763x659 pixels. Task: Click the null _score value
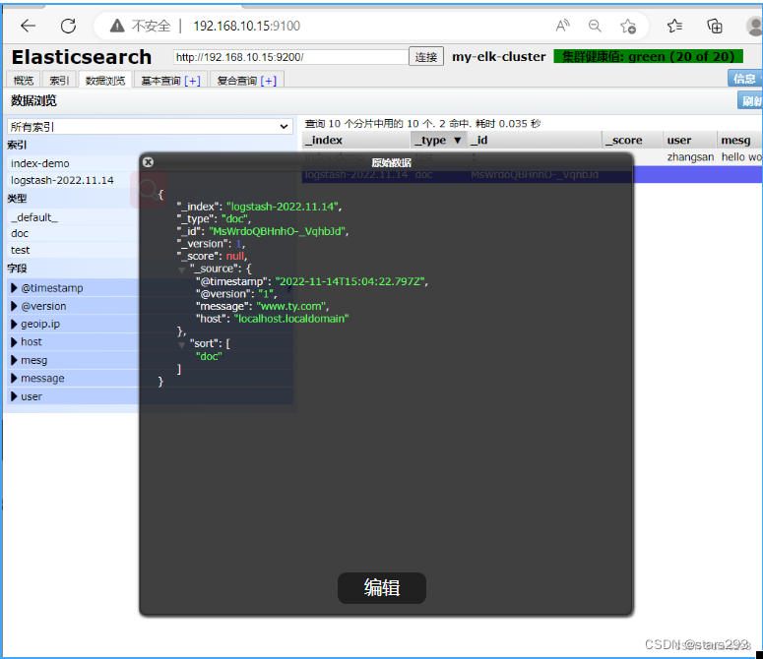(235, 256)
